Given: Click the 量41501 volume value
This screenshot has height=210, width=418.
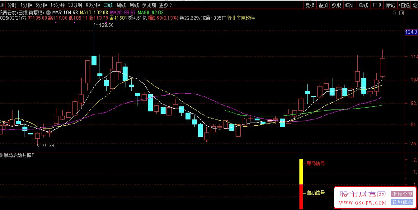Looking at the screenshot, I should (118, 18).
